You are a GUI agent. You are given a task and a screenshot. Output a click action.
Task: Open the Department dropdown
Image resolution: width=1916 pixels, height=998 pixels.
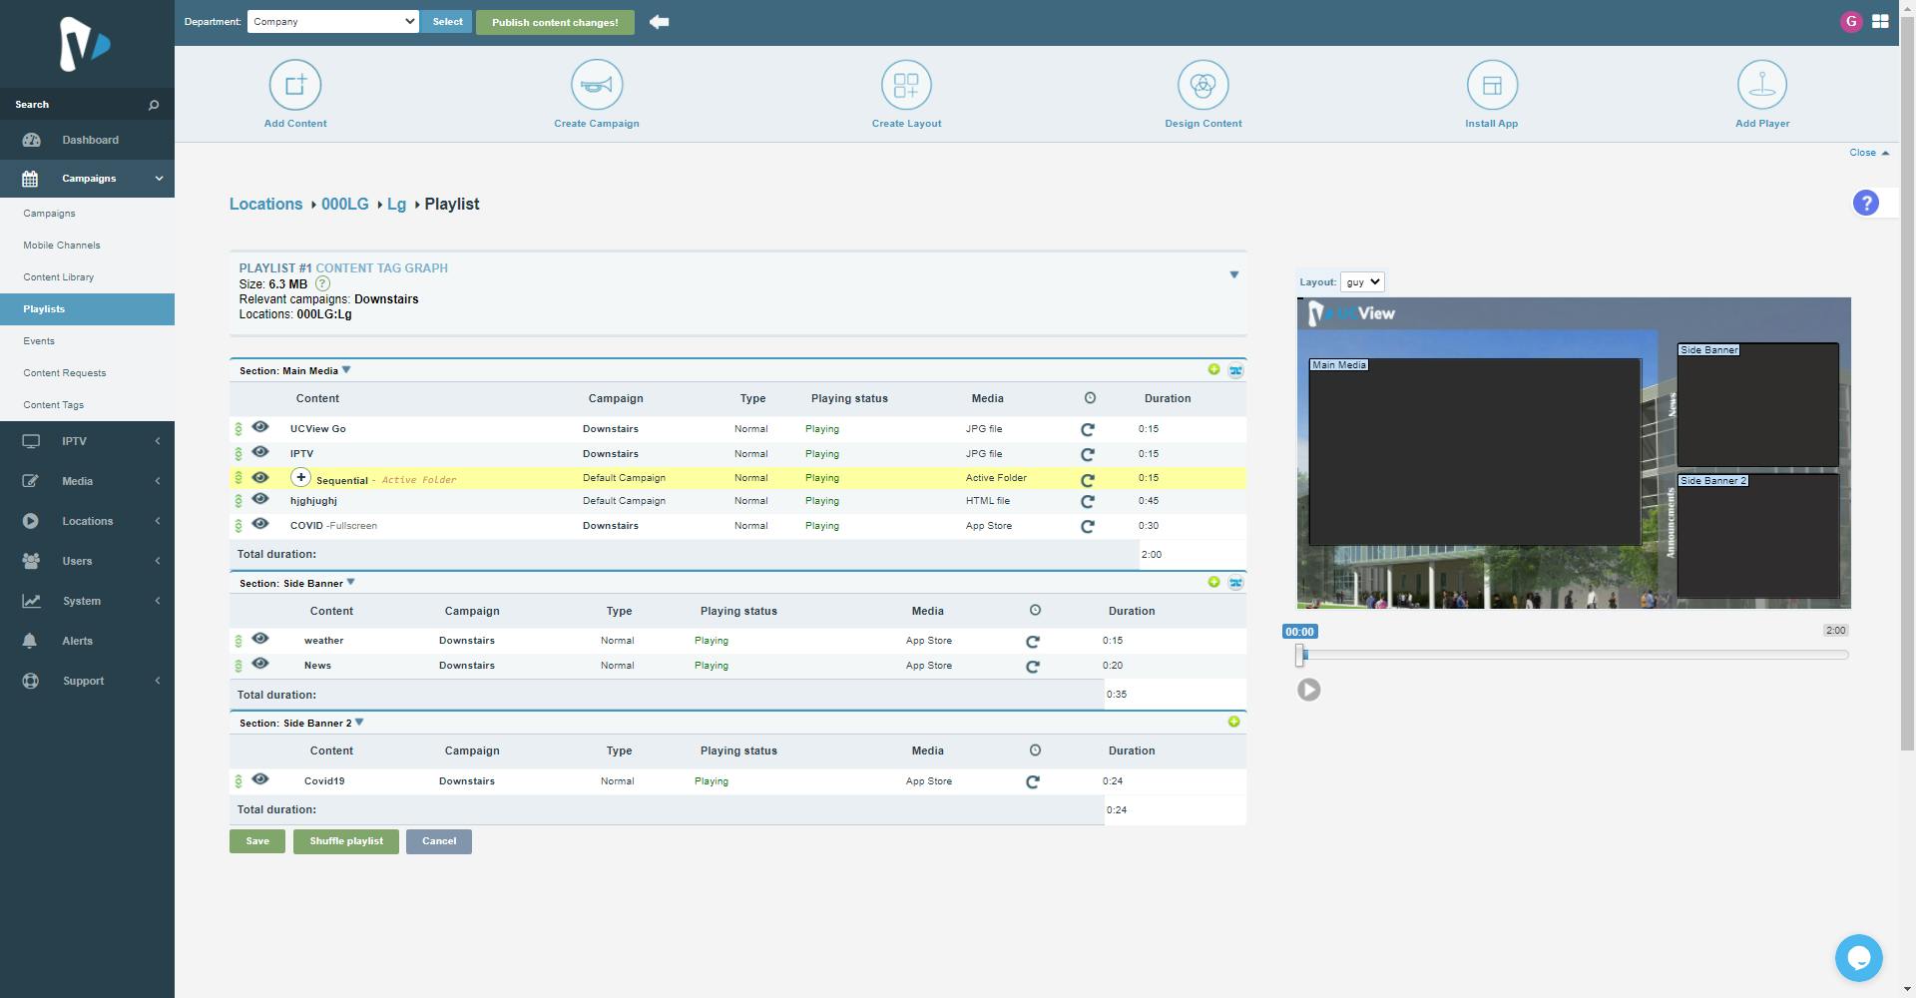(x=332, y=21)
